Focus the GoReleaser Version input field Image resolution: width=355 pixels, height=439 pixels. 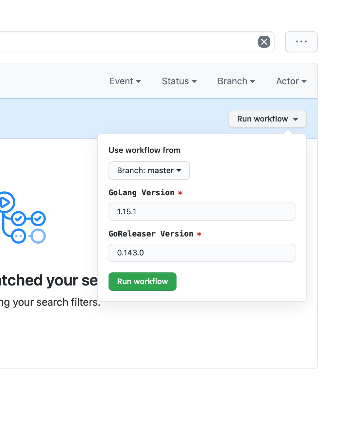[x=202, y=253]
